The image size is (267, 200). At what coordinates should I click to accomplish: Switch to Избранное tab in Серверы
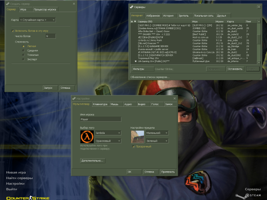(x=153, y=16)
